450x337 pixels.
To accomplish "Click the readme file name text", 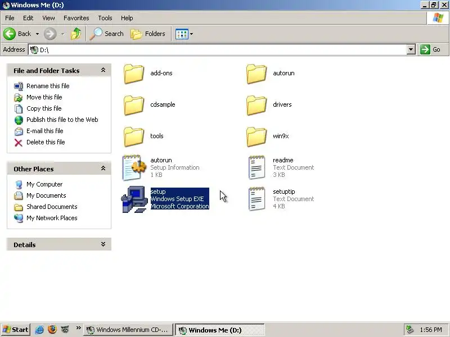I will [283, 160].
